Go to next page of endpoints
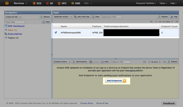183x107 pixels. (160, 62)
